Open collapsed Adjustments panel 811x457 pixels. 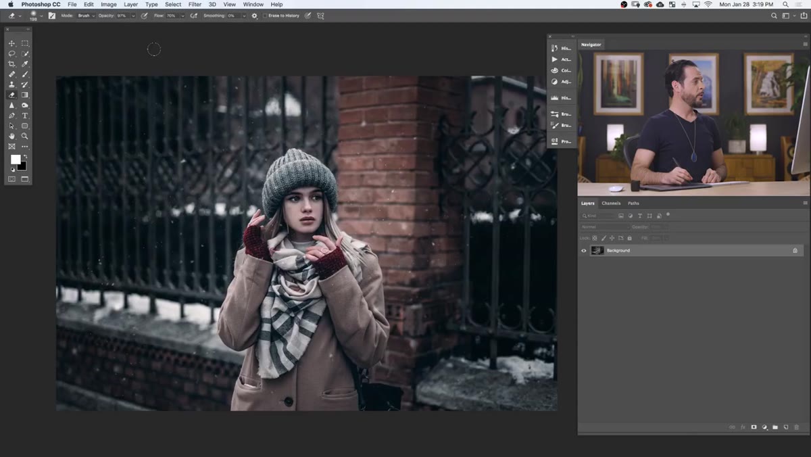point(561,82)
